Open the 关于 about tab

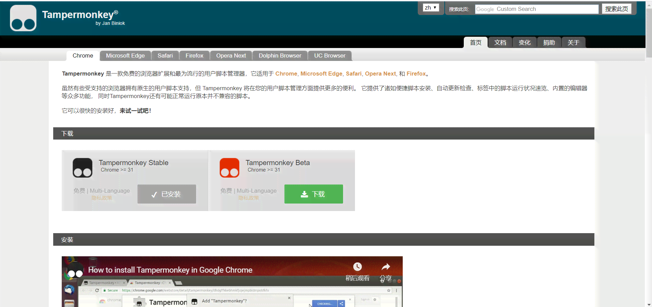574,43
